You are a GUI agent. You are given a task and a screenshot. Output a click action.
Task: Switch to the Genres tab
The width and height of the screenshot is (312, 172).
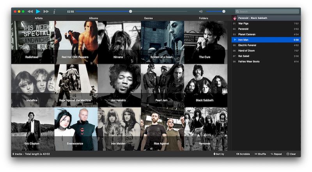tap(149, 18)
